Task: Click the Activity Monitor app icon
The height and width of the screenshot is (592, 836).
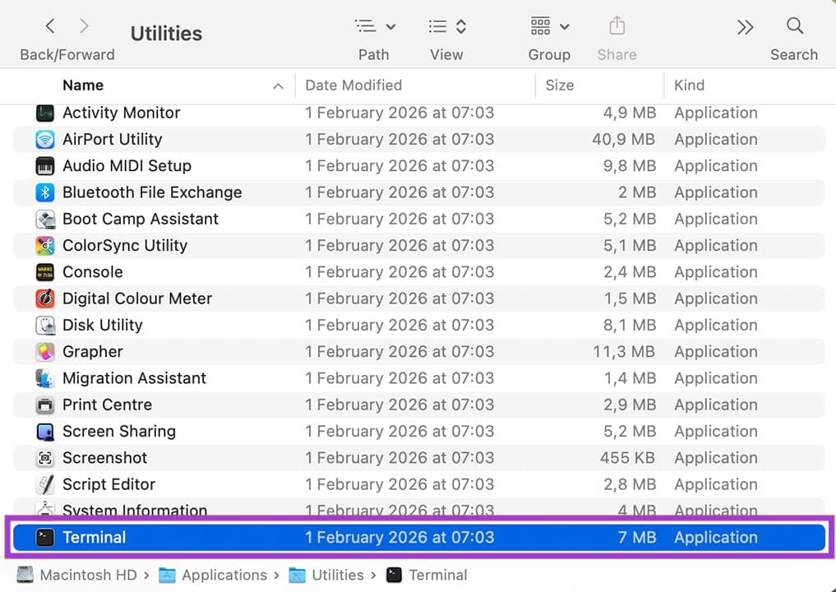Action: click(44, 113)
